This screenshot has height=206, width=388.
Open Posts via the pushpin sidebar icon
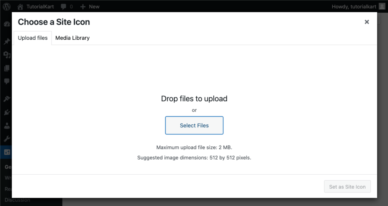point(7,41)
